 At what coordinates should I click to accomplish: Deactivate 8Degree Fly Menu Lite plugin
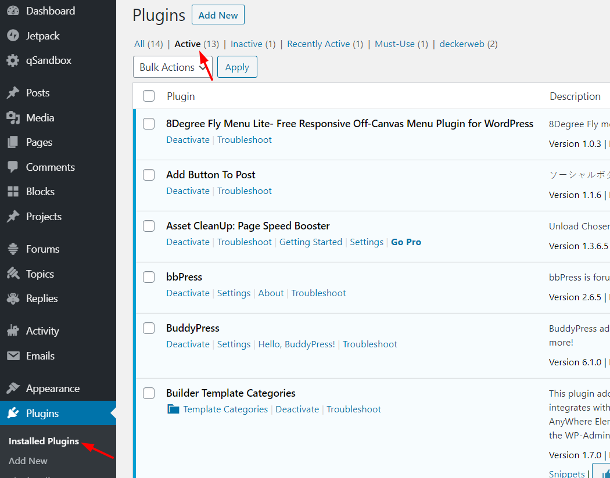[188, 140]
